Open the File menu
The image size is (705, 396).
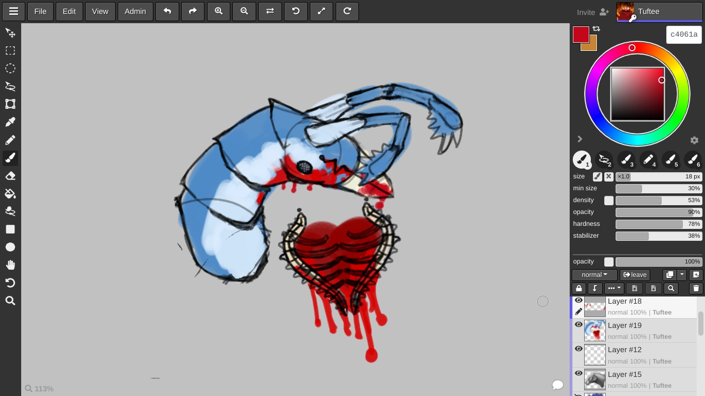pos(40,11)
